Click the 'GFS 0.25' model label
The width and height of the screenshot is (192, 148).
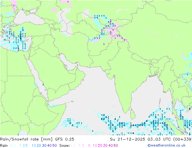[65, 139]
